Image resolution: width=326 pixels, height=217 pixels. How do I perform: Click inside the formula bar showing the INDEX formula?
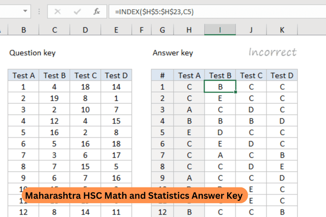tap(214, 12)
